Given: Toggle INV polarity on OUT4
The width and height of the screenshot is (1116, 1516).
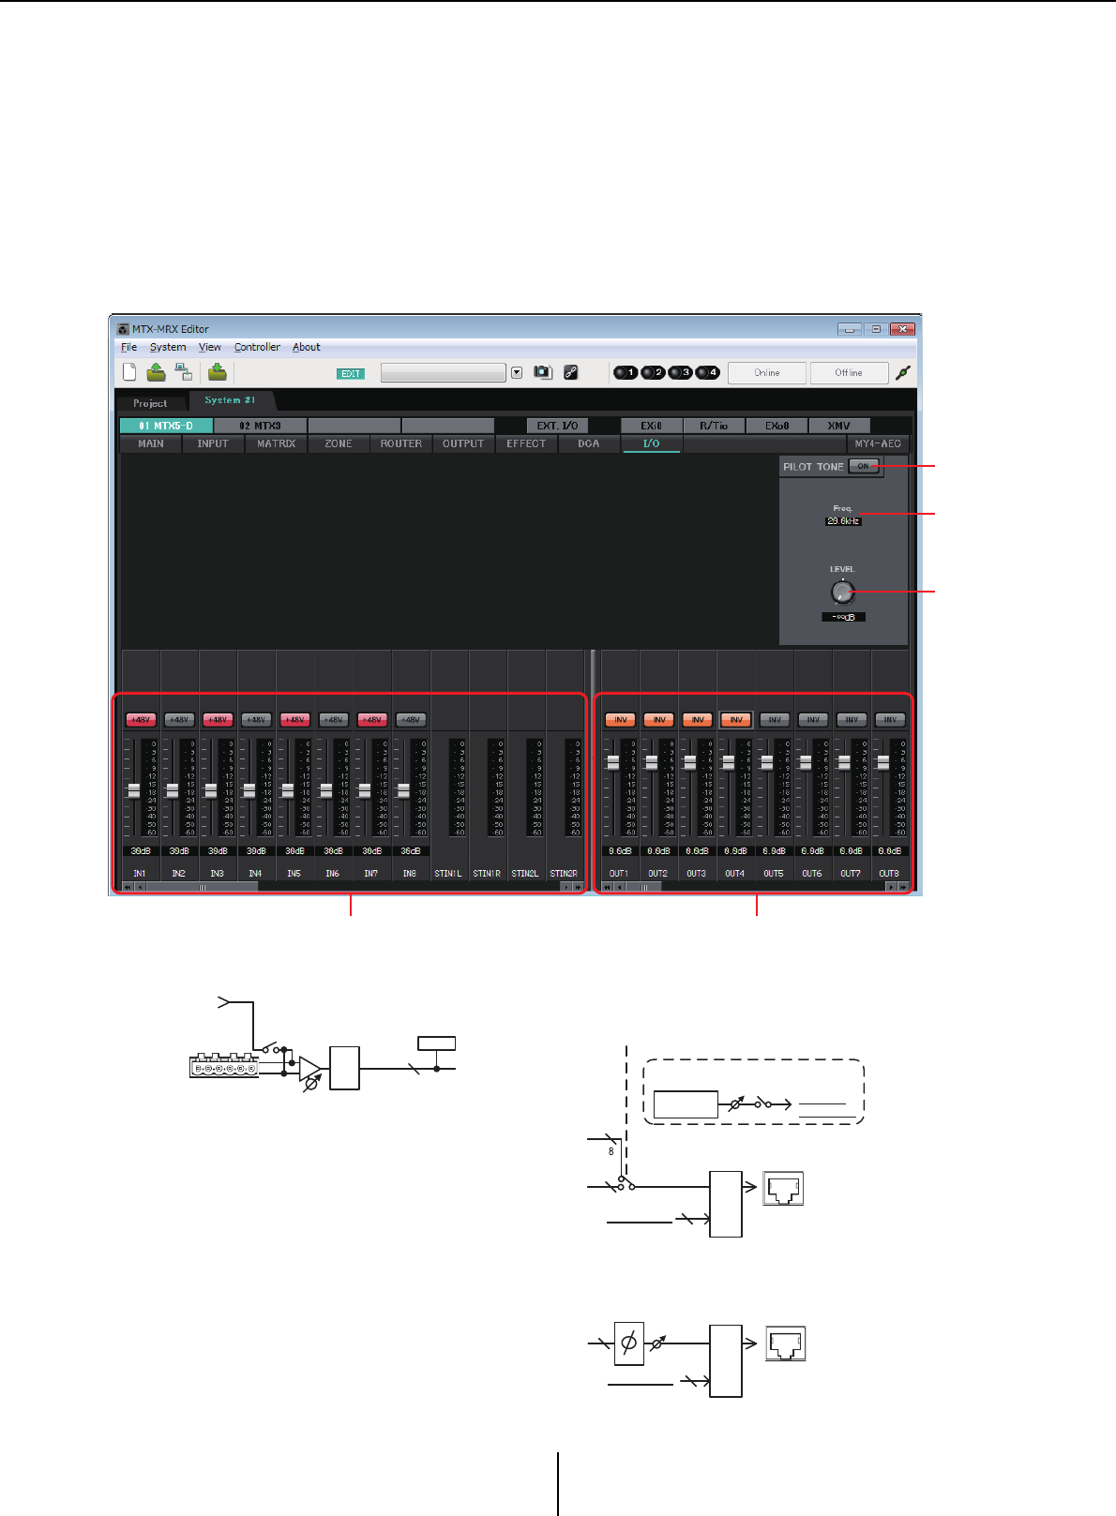Looking at the screenshot, I should point(736,720).
